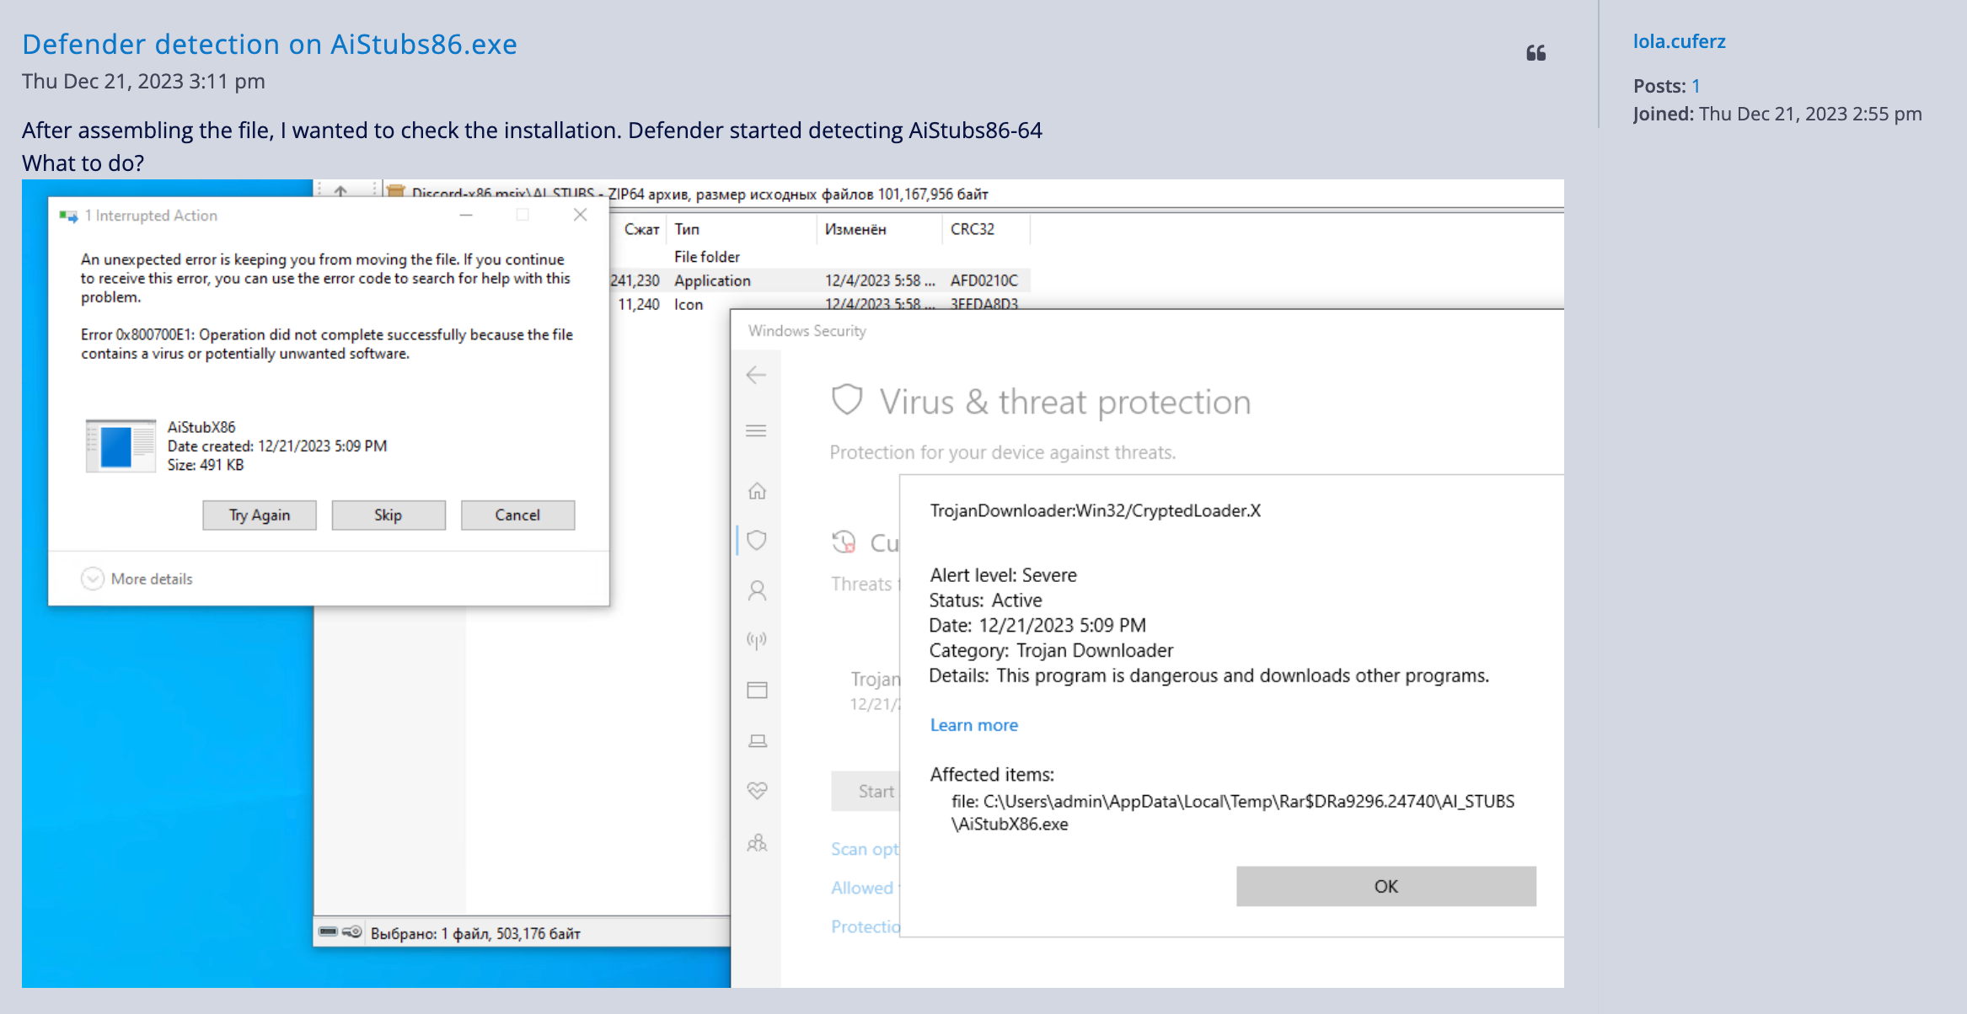This screenshot has height=1014, width=1967.
Task: Select the Icon row in archive list
Action: [x=819, y=302]
